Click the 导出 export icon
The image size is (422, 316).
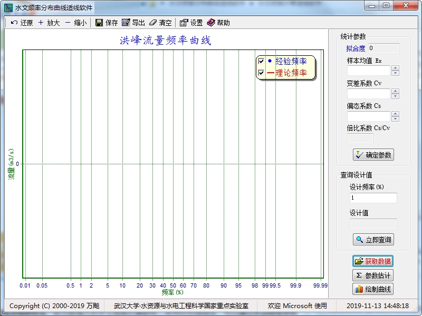pyautogui.click(x=126, y=23)
